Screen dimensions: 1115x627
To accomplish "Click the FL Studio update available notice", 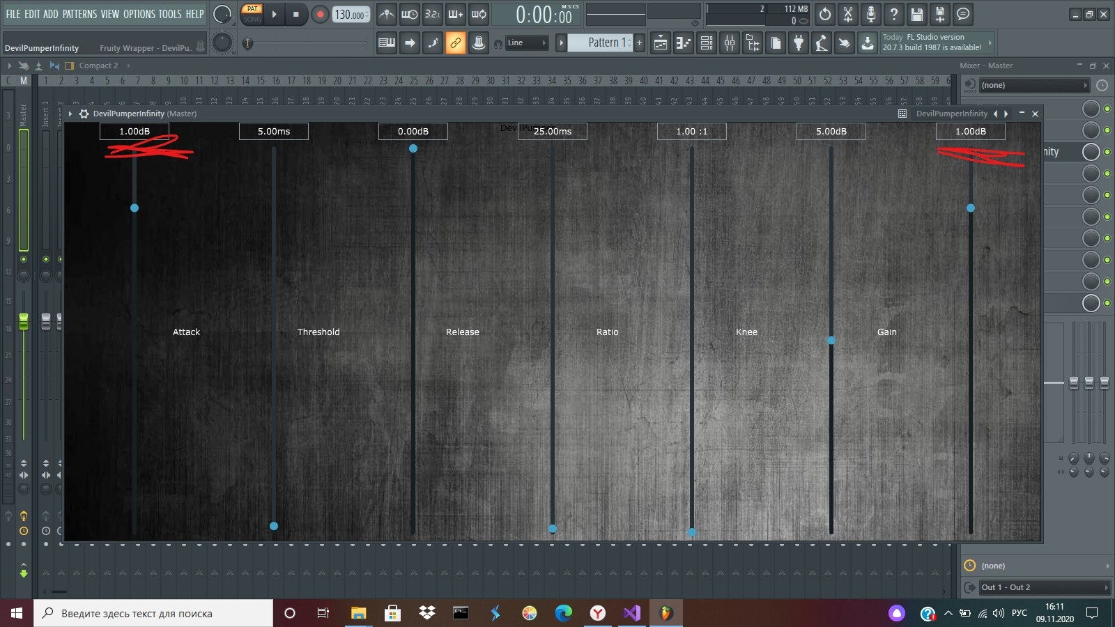I will click(x=932, y=42).
